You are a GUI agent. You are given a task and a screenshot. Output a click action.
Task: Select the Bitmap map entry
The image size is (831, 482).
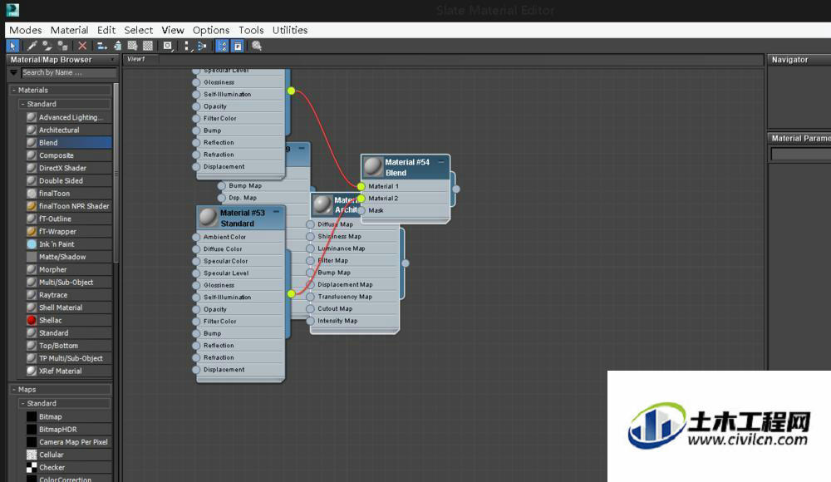(x=69, y=417)
